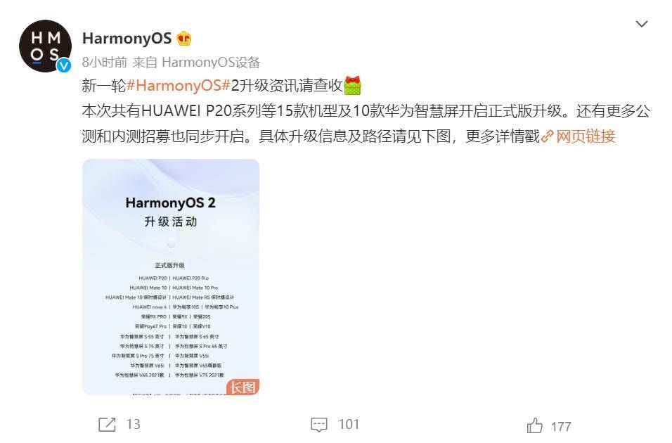Click the repost count 13
This screenshot has width=672, height=443.
(134, 425)
